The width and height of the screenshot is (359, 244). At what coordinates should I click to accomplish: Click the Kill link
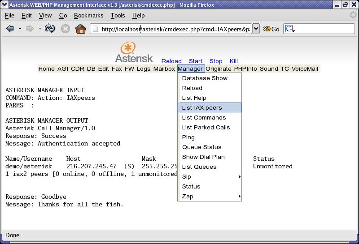[x=233, y=61]
